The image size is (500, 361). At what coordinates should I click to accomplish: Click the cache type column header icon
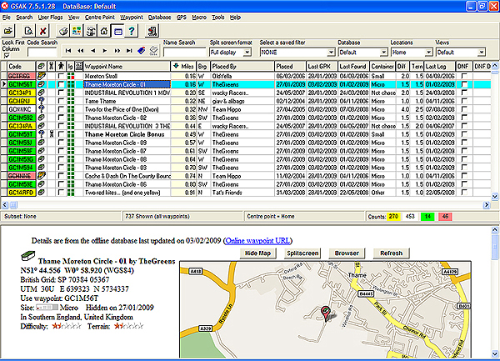[41, 67]
